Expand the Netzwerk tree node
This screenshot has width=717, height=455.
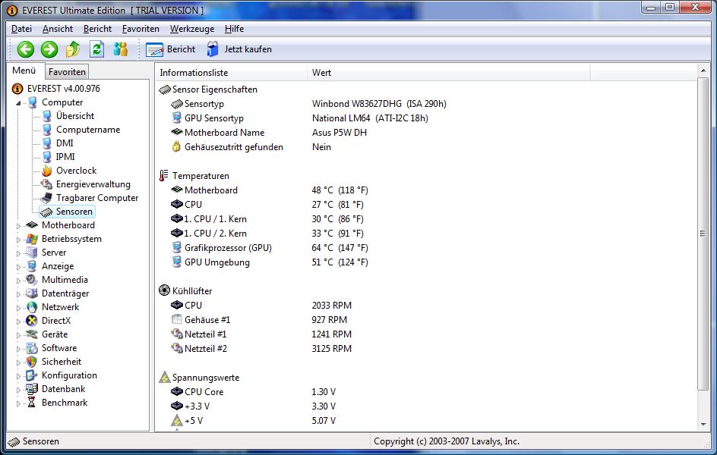(18, 308)
